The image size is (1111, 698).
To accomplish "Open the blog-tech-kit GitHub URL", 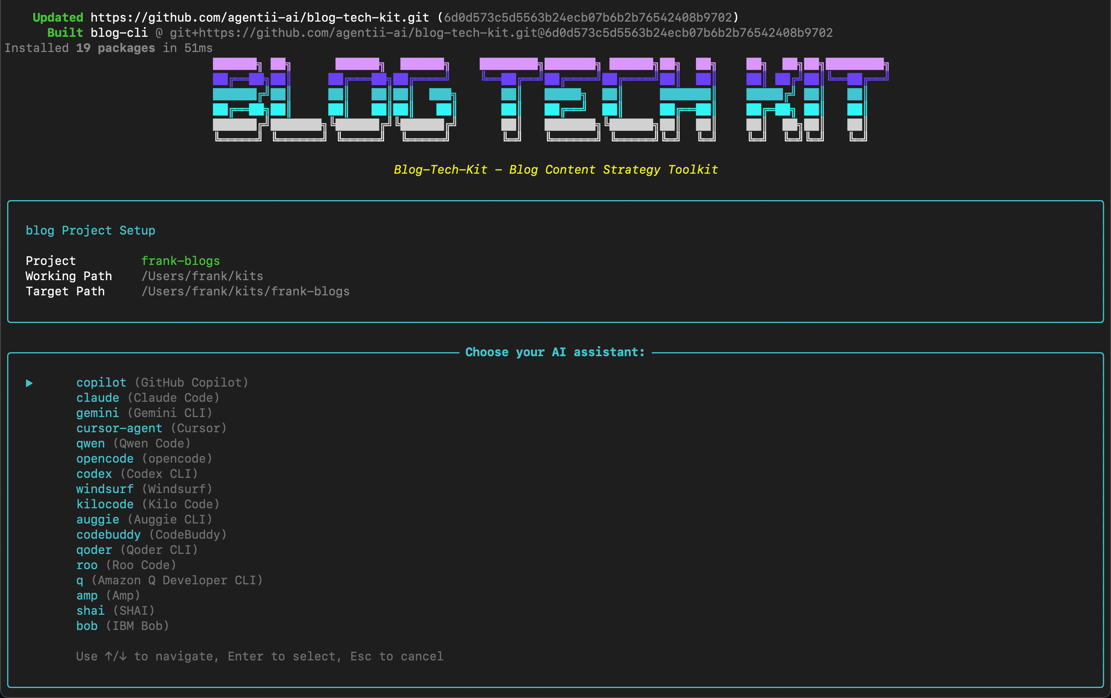I will pyautogui.click(x=259, y=18).
